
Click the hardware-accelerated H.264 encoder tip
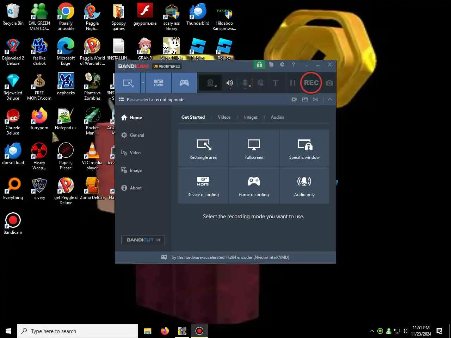[x=225, y=257]
